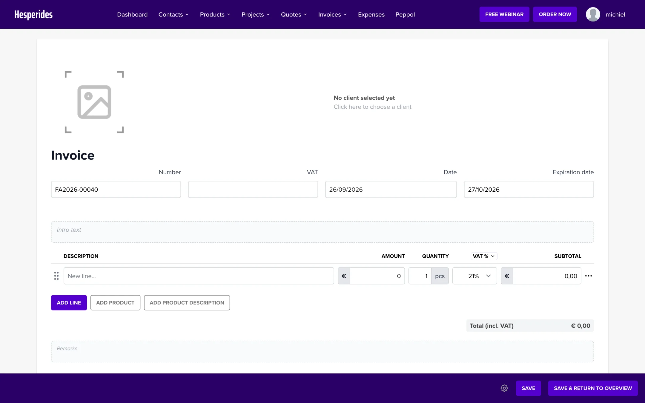Click the logo image placeholder icon
645x403 pixels.
[x=94, y=102]
